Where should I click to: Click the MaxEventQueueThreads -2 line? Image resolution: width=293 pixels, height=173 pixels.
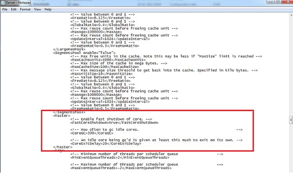click(x=121, y=168)
